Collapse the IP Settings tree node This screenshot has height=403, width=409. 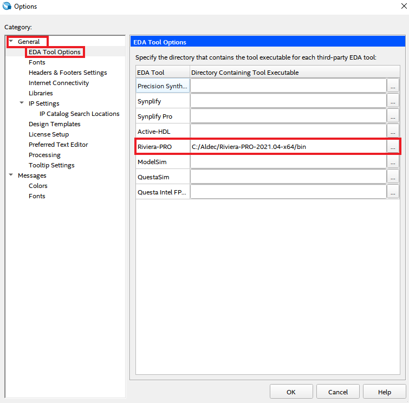point(22,103)
